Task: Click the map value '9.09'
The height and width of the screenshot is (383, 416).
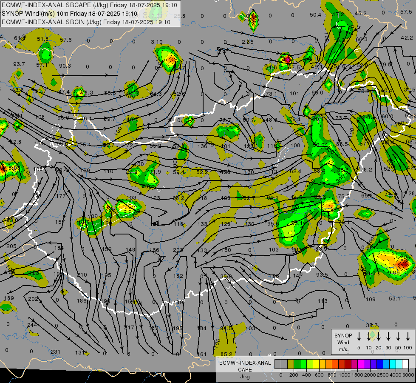Action: point(394,272)
